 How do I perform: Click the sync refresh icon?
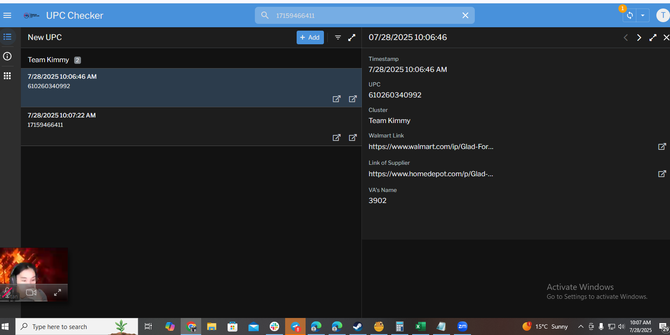(630, 15)
